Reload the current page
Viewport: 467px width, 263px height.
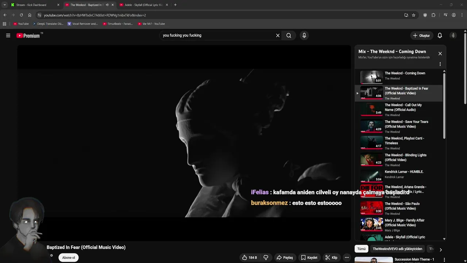click(21, 15)
